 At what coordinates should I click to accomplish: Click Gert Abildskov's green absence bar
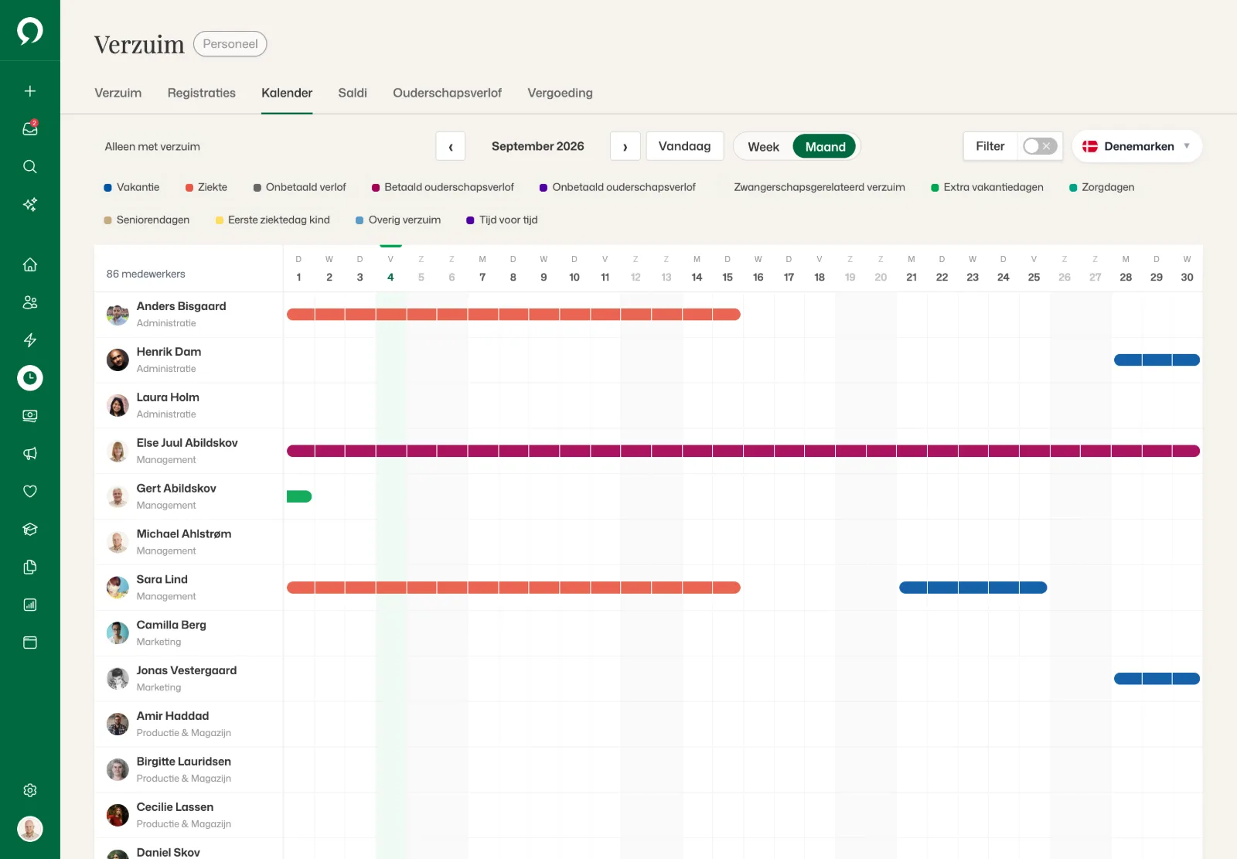coord(299,496)
